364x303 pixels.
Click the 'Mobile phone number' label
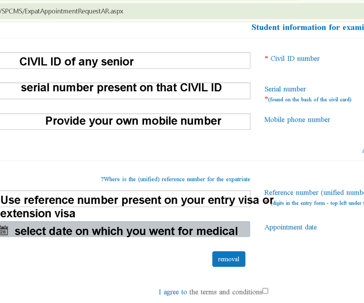297,120
